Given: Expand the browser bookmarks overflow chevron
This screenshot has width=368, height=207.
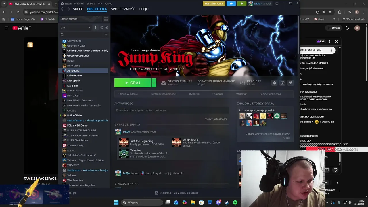Looking at the screenshot, I should click(334, 19).
